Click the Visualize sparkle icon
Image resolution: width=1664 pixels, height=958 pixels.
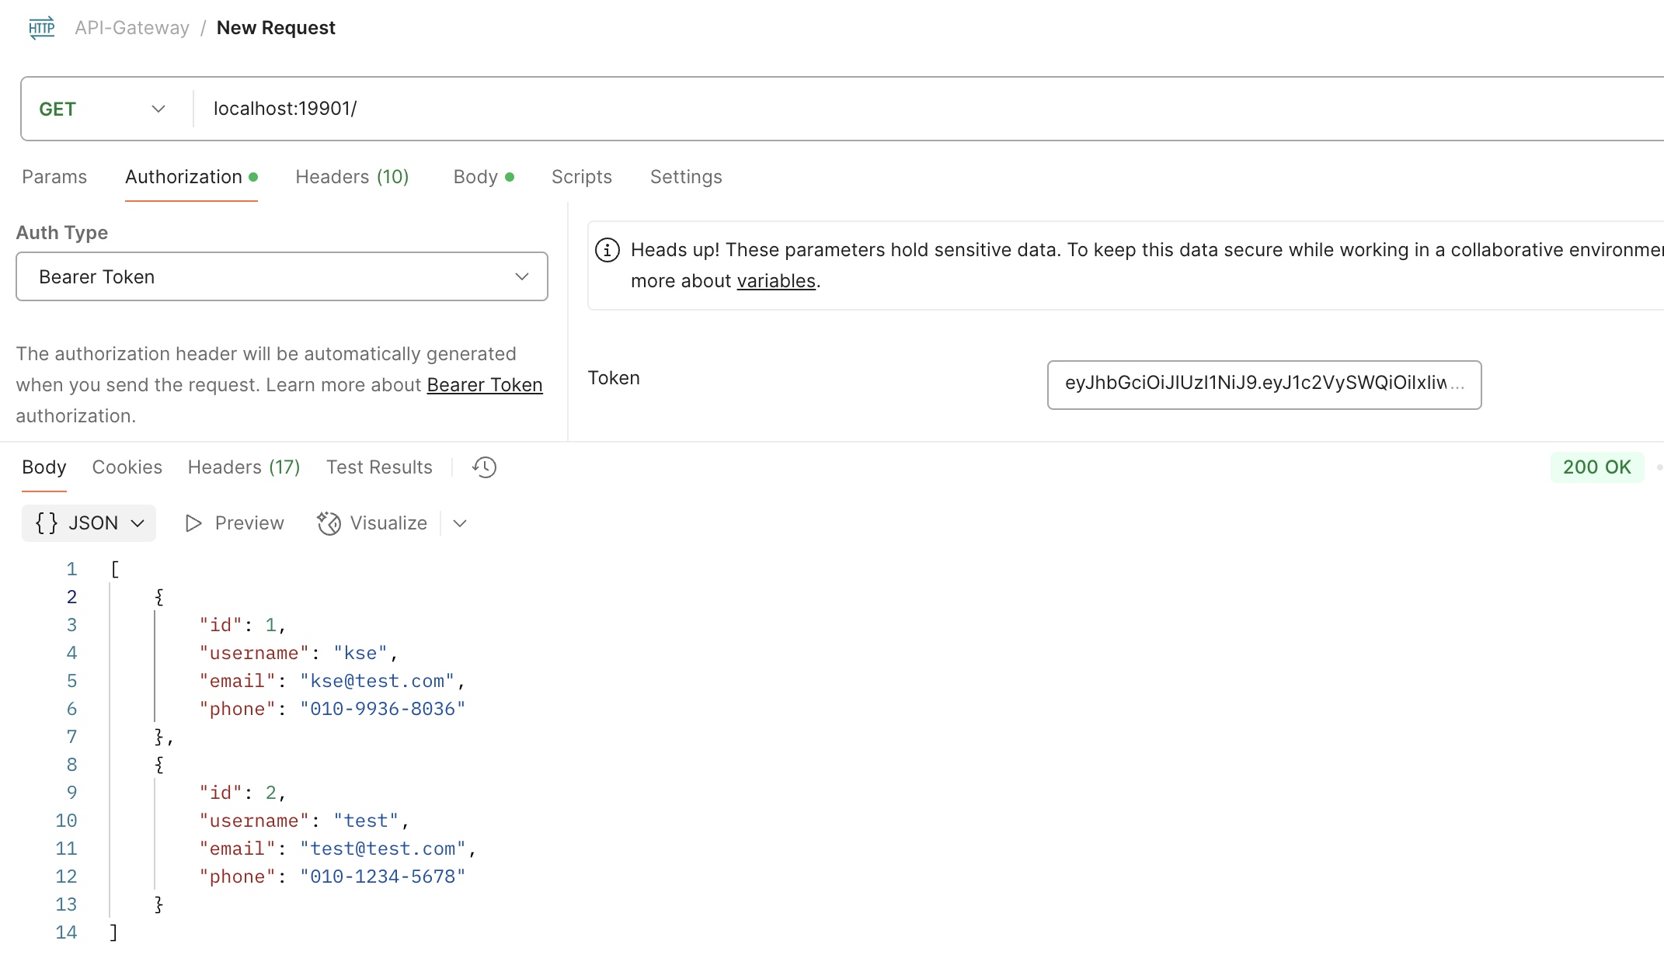point(329,523)
